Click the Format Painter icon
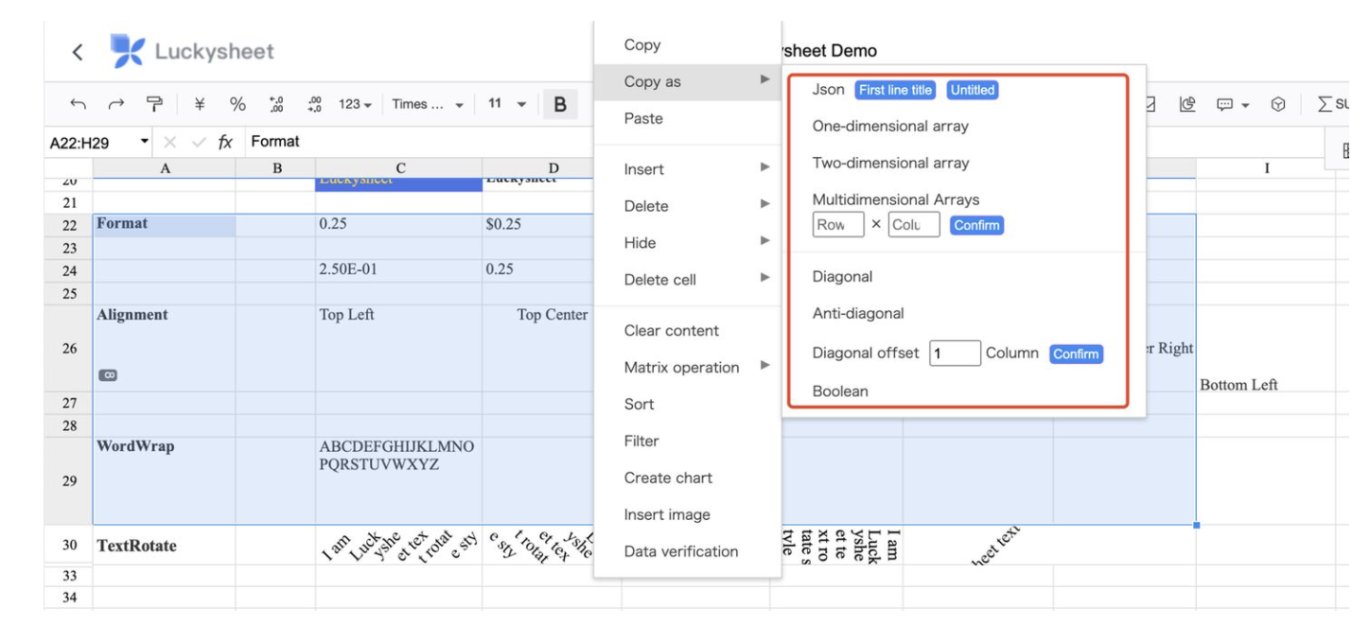This screenshot has height=624, width=1370. pyautogui.click(x=155, y=104)
